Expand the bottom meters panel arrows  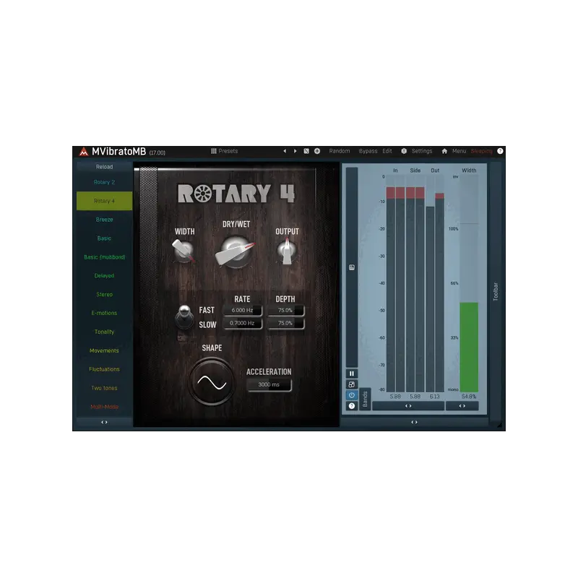point(414,422)
